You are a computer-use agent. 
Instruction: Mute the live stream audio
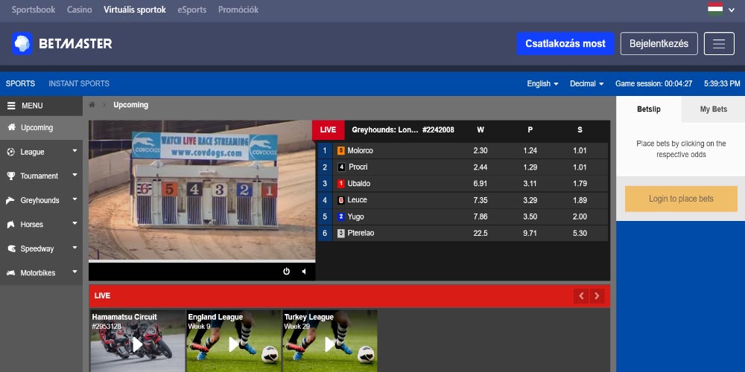303,272
